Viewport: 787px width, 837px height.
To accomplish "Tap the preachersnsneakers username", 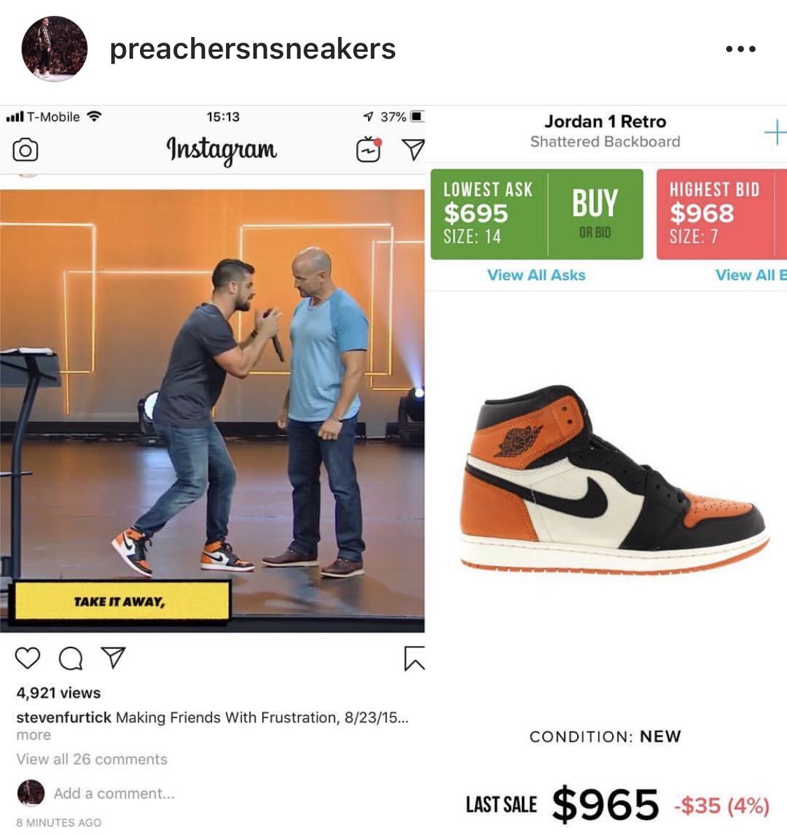I will (253, 48).
